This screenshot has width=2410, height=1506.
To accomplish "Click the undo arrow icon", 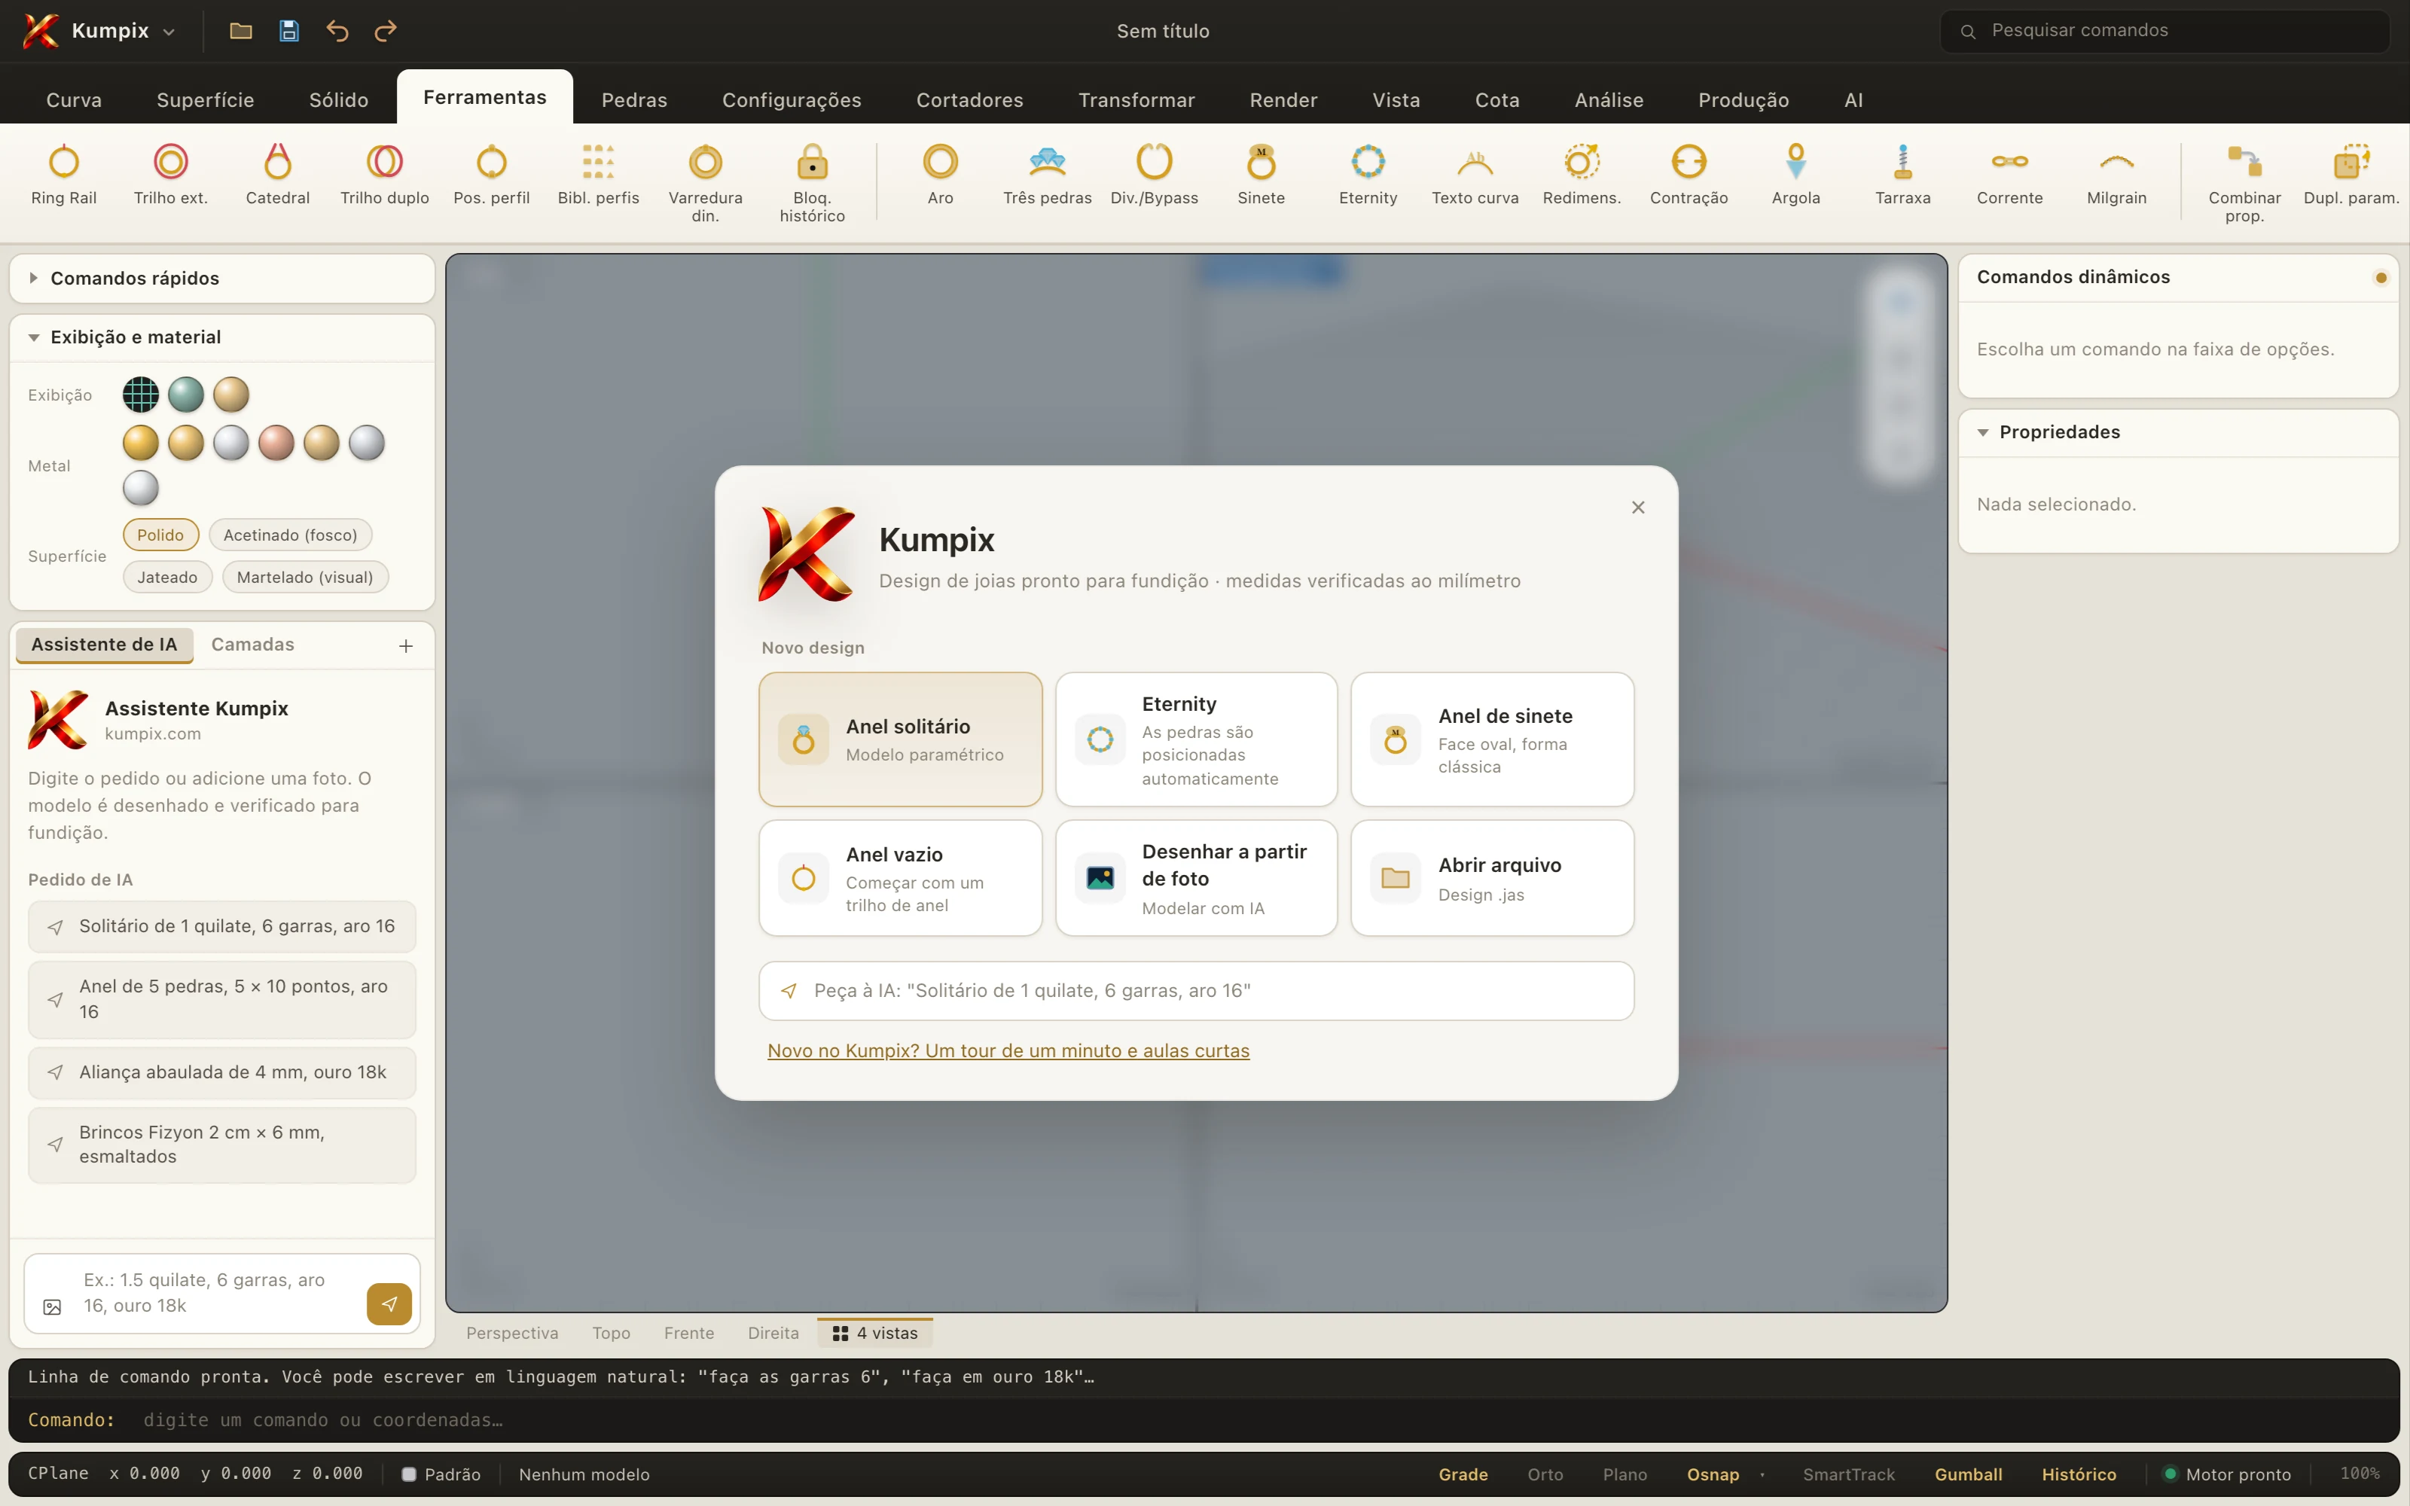I will [337, 31].
